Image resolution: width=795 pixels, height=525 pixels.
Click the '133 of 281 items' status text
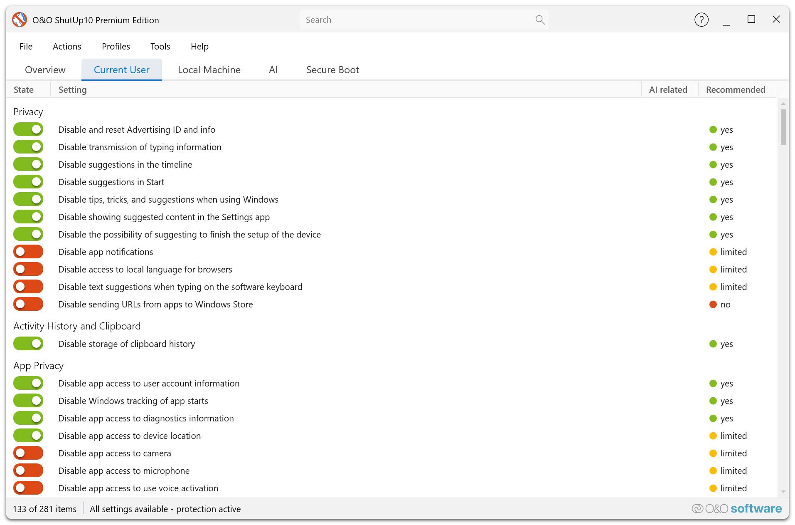coord(44,509)
